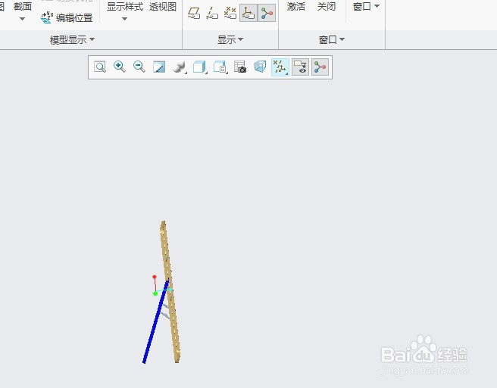Click the Repaint screen icon

point(159,67)
